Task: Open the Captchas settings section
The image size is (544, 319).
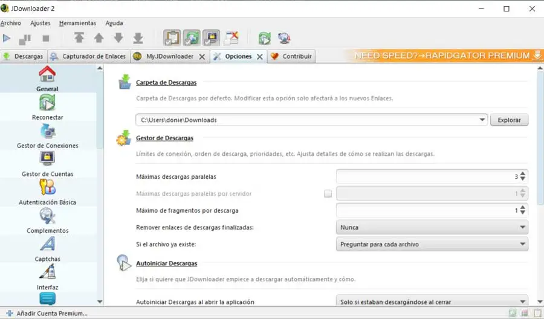Action: coord(48,249)
